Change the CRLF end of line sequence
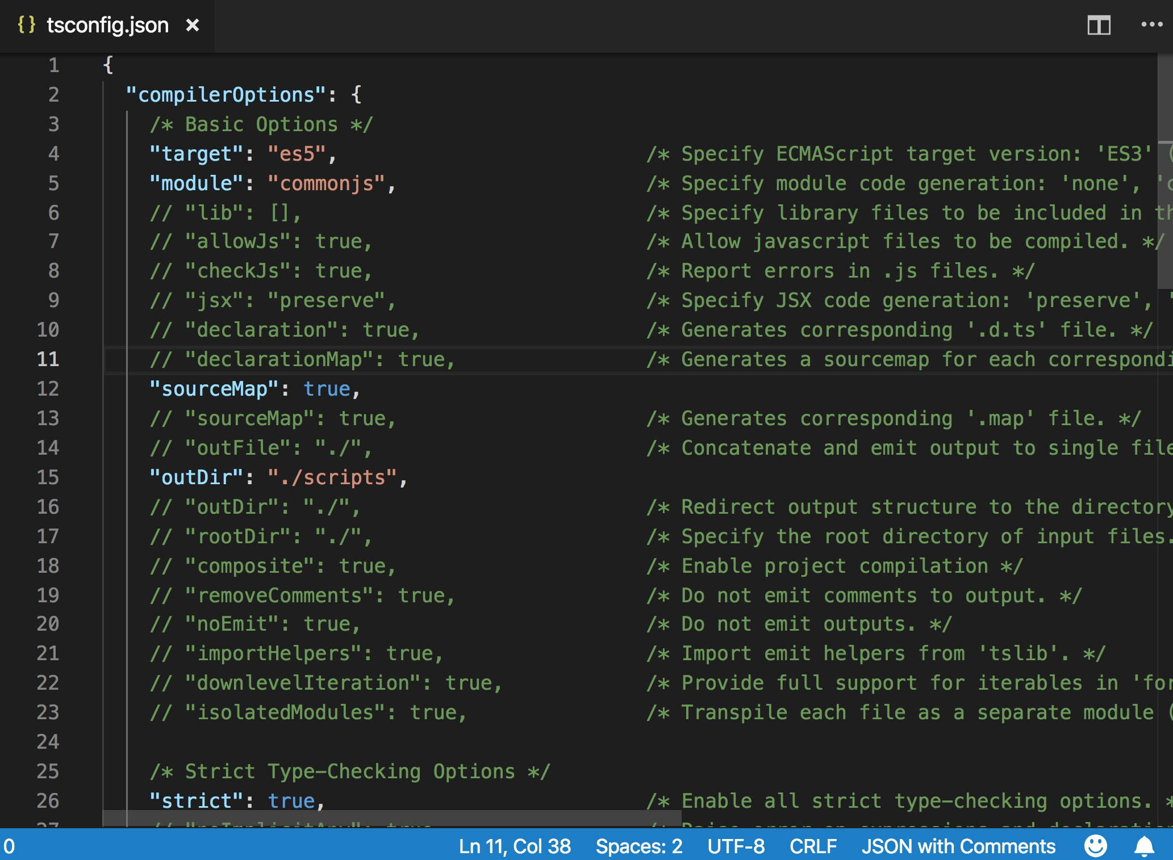The width and height of the screenshot is (1173, 860). 813,846
